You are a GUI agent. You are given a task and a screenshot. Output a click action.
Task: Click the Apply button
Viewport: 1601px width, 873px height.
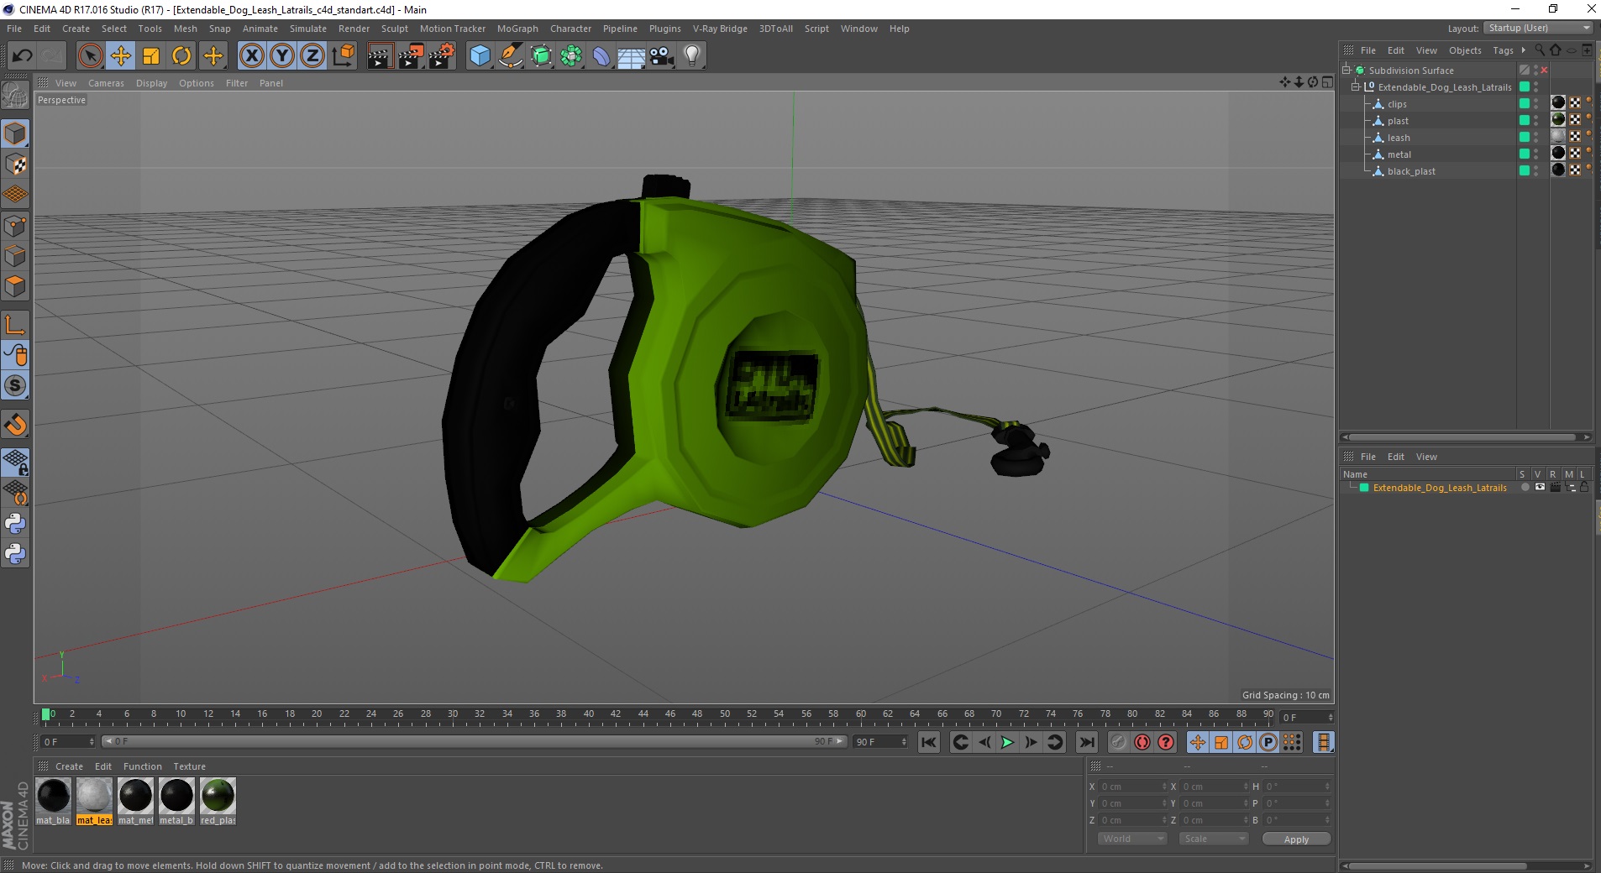(1296, 839)
